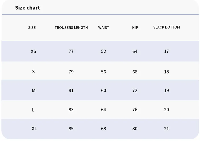
Task: Select trousers length value 81
Action: 71,90
